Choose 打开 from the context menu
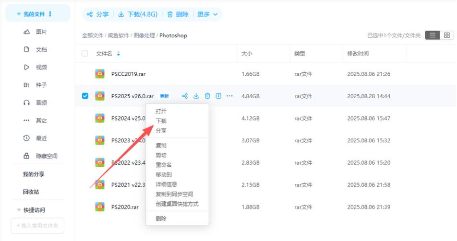This screenshot has height=241, width=457. [x=161, y=111]
